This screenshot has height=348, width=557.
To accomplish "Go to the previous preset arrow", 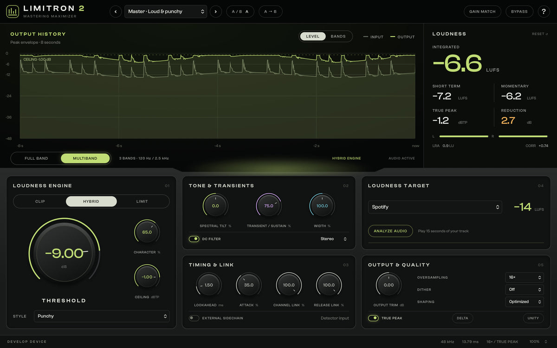I will coord(116,12).
